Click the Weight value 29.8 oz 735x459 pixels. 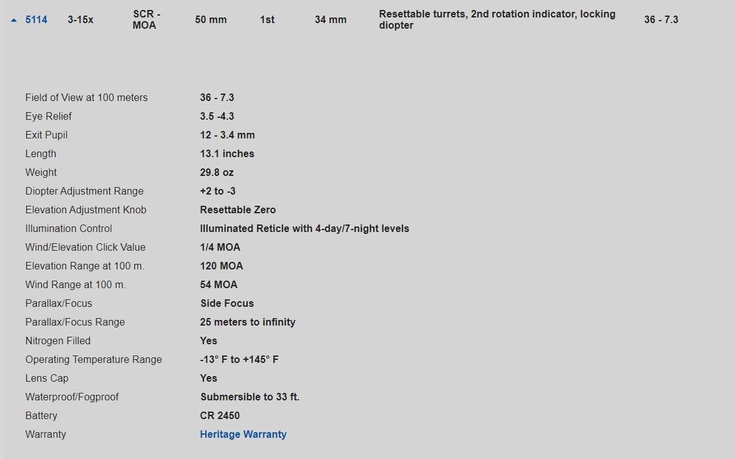[x=217, y=173]
